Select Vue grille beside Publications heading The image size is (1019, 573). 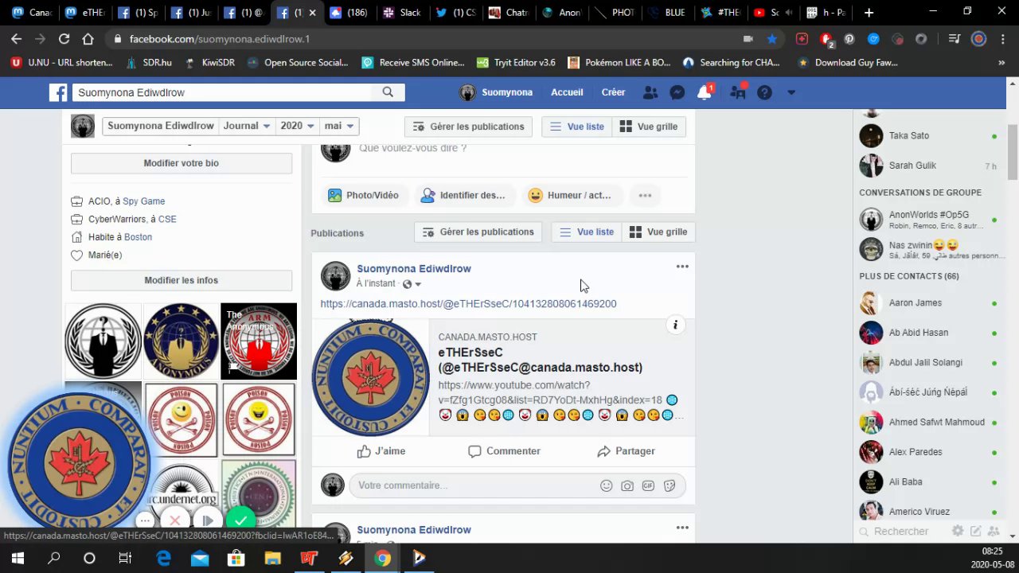[658, 232]
